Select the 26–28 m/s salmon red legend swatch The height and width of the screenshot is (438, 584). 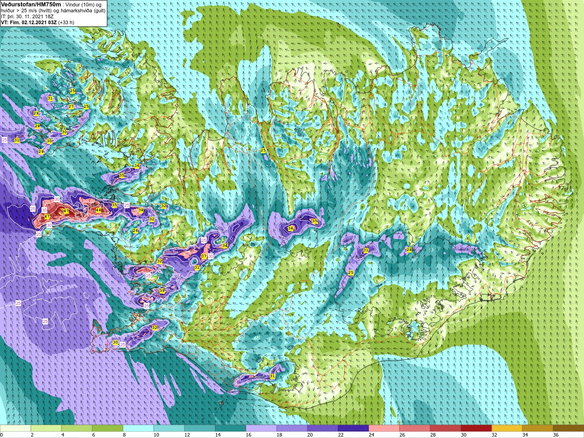[415, 428]
